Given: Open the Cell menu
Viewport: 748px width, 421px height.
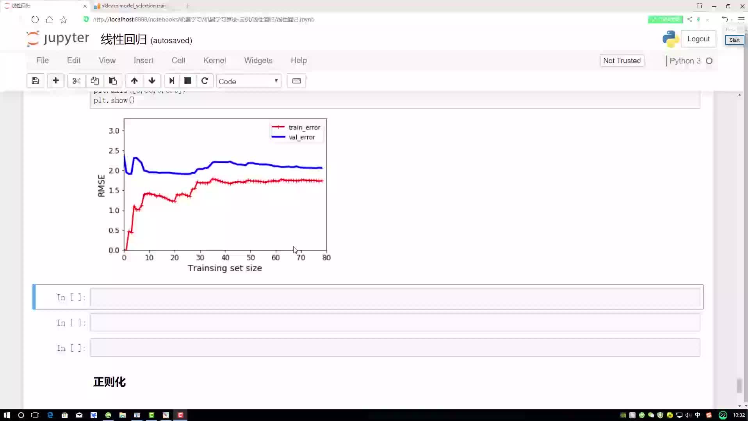Looking at the screenshot, I should pyautogui.click(x=178, y=60).
